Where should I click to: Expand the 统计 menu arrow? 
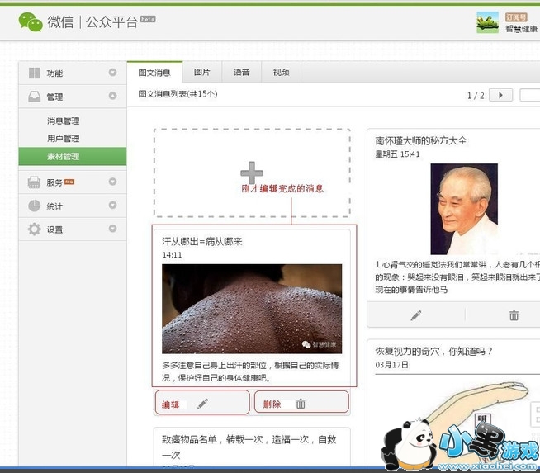112,205
